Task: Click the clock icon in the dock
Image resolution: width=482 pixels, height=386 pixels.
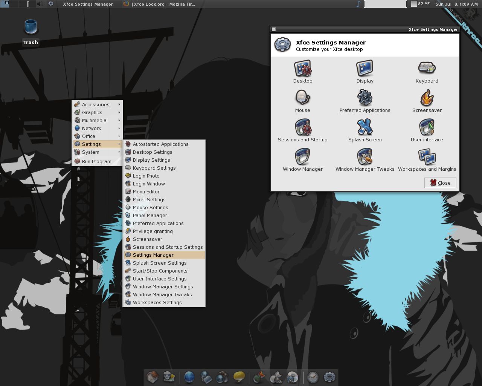Action: point(313,377)
